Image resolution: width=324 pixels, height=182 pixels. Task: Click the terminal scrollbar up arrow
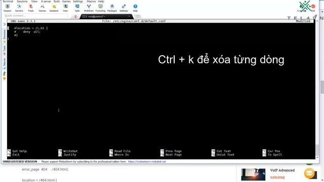coord(317,21)
